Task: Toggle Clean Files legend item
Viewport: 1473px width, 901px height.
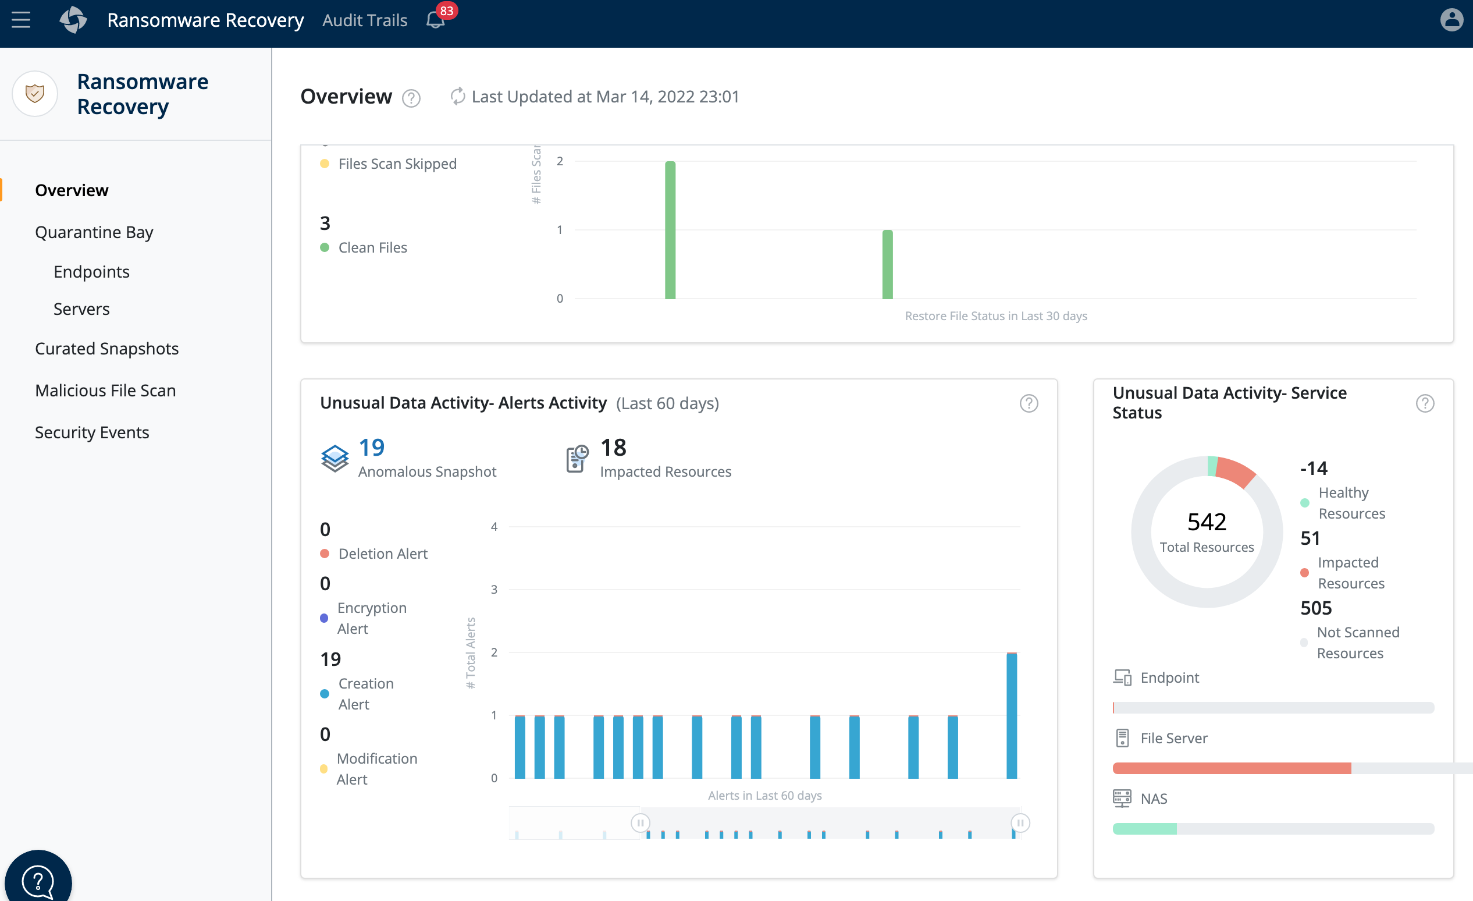Action: coord(372,248)
